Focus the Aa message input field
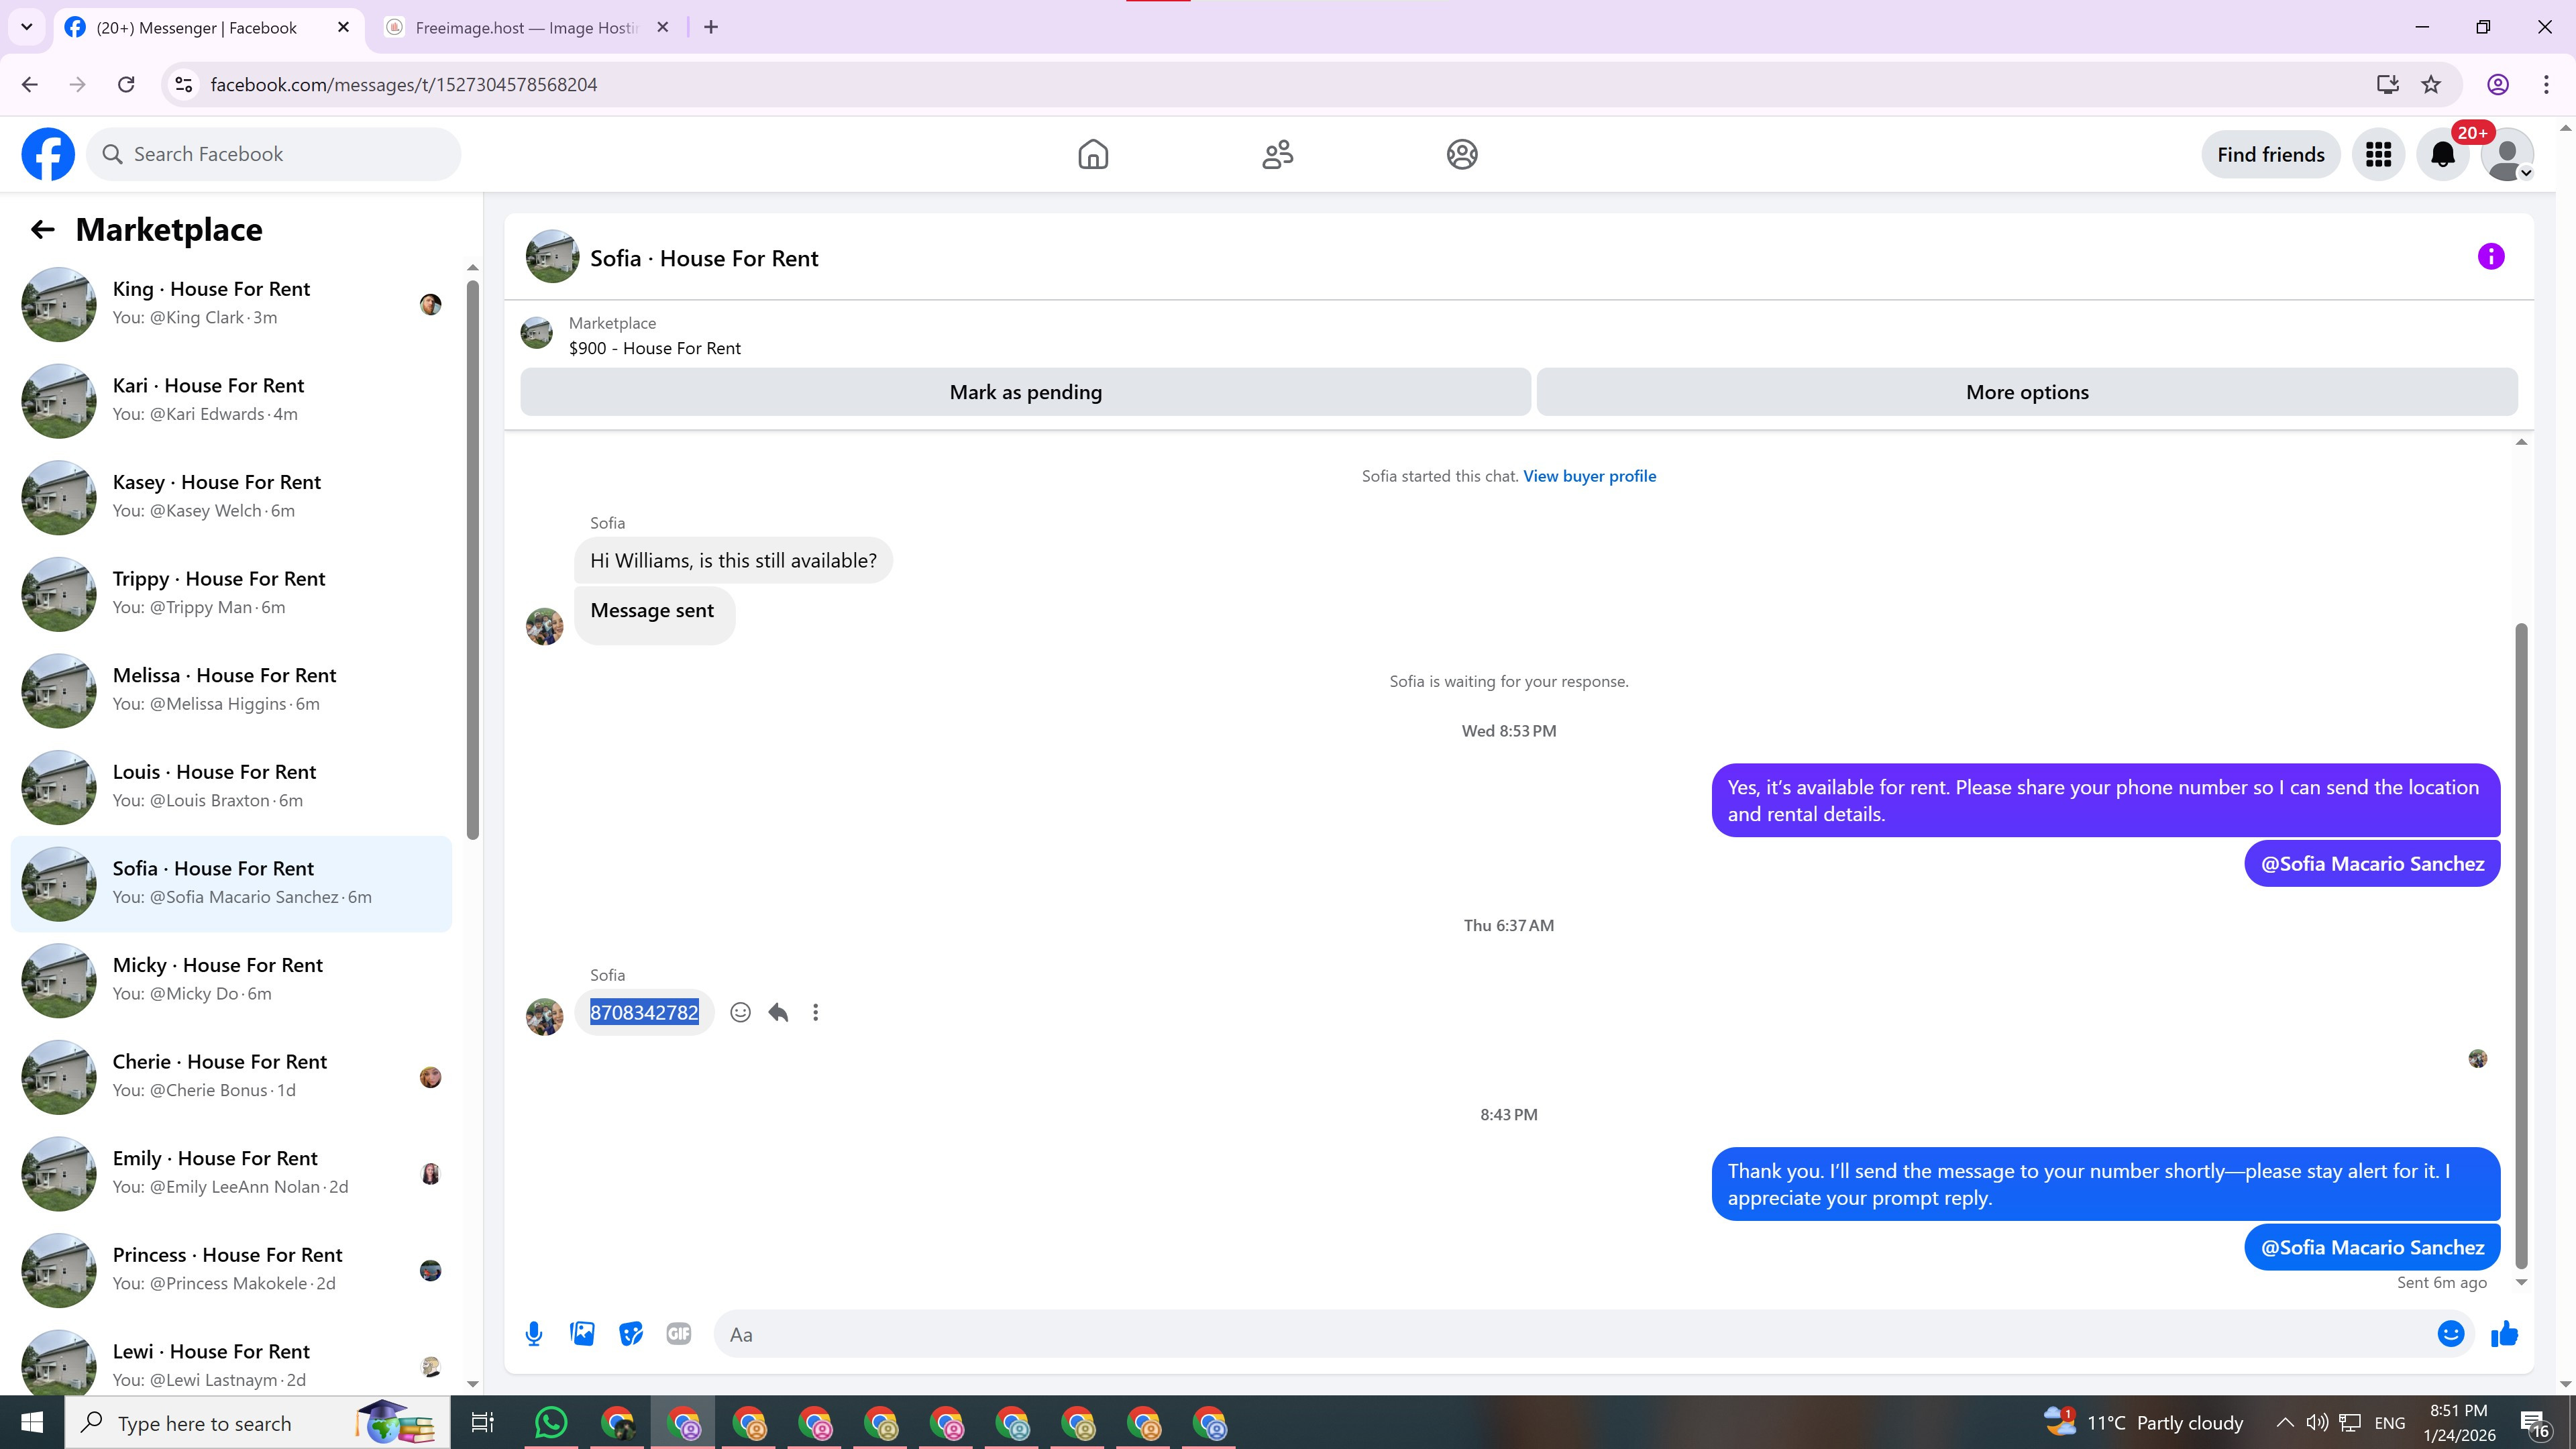The height and width of the screenshot is (1449, 2576). (x=1570, y=1334)
